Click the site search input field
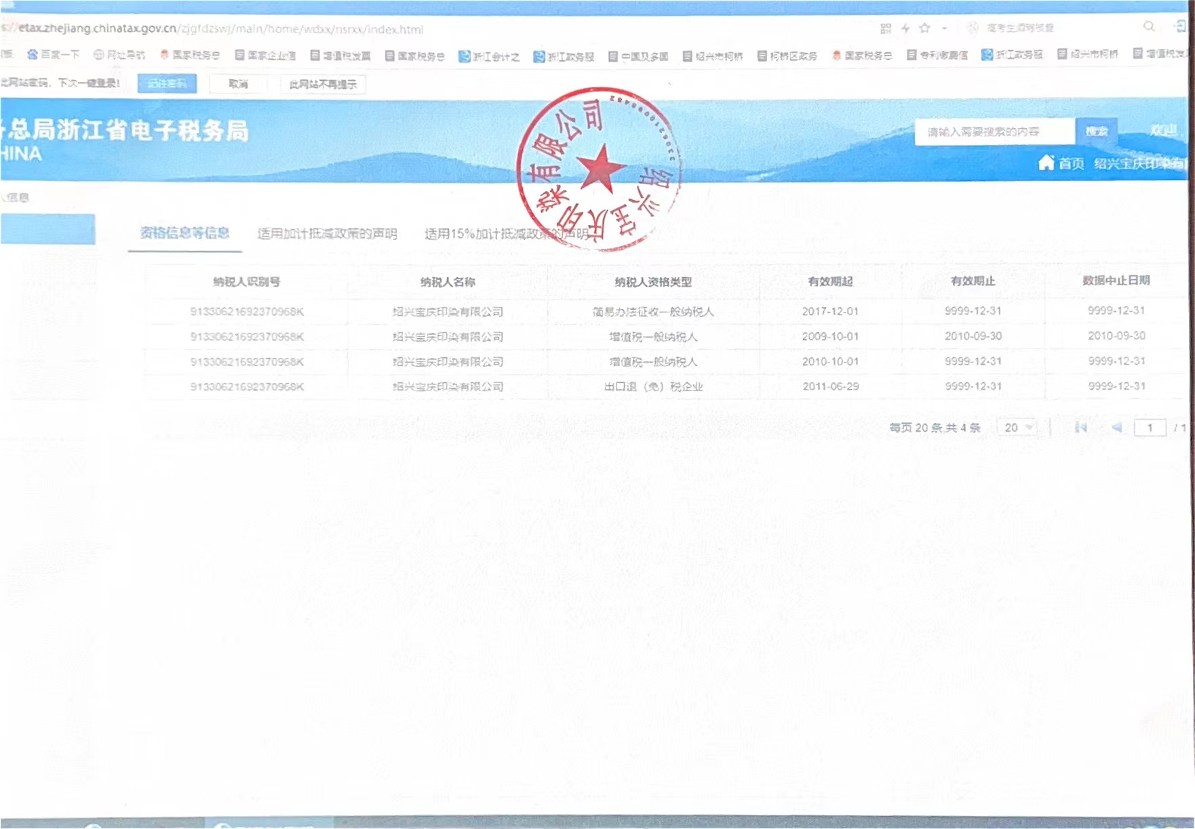This screenshot has height=829, width=1195. (994, 132)
